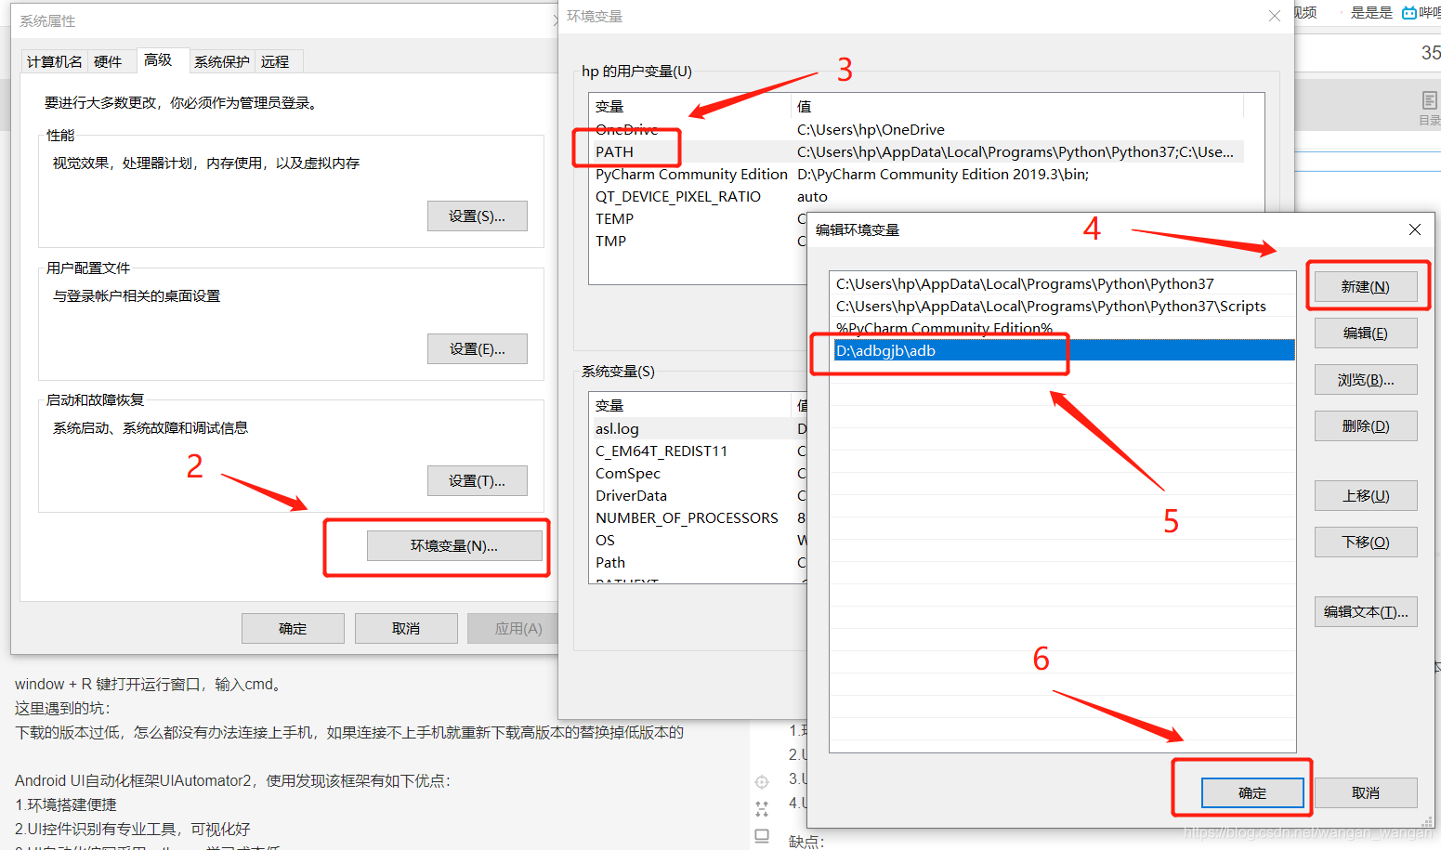1441x850 pixels.
Task: Click 设置(T)... under 启动和故障恢复
Action: click(477, 480)
